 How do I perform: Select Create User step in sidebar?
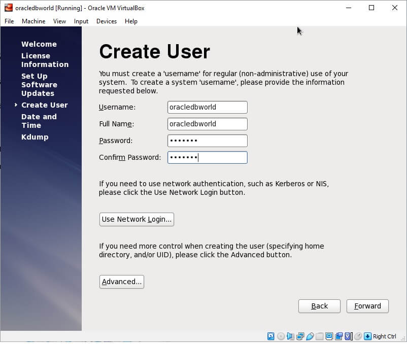coord(44,105)
